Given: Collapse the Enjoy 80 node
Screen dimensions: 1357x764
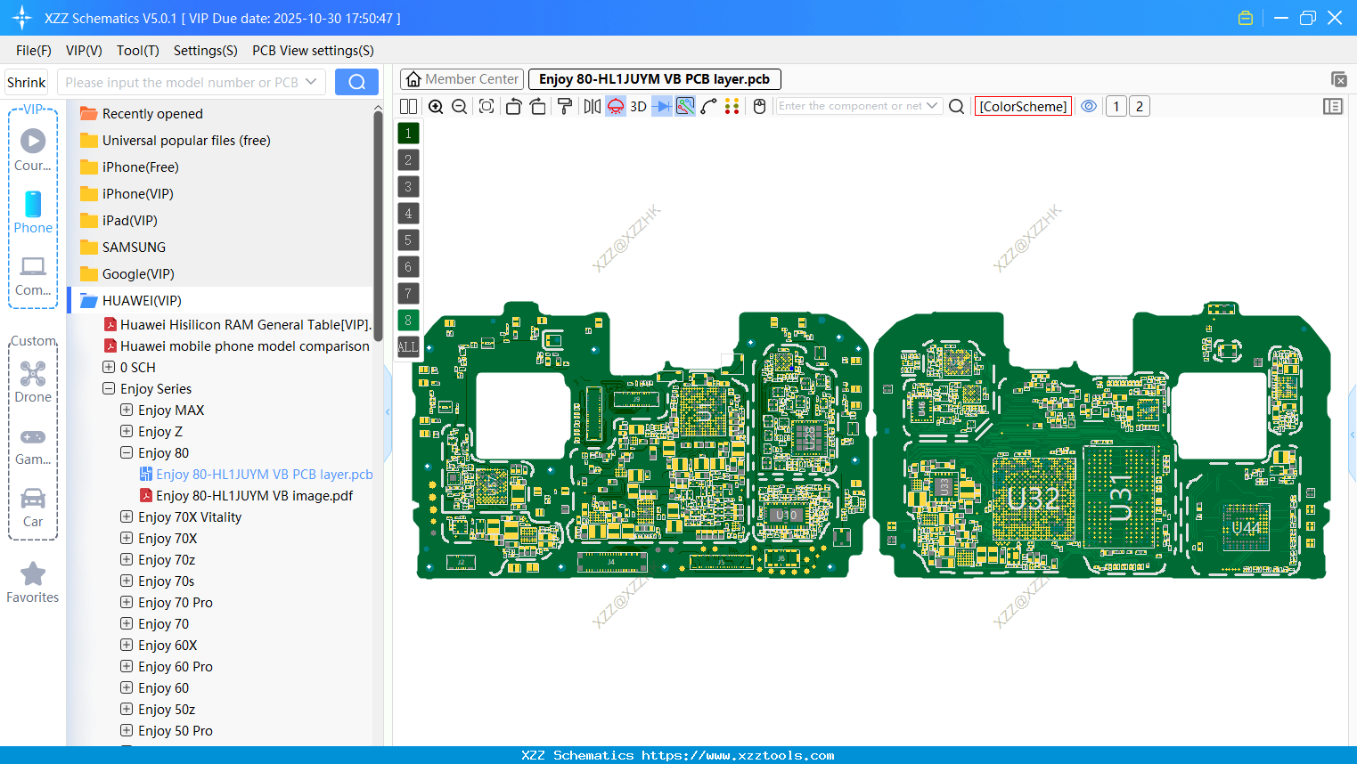Looking at the screenshot, I should pyautogui.click(x=127, y=452).
